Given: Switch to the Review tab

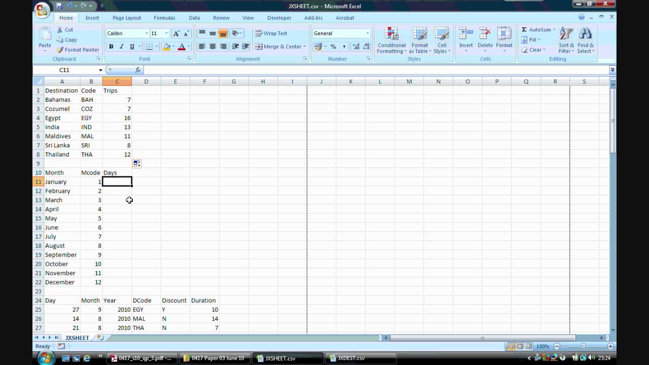Looking at the screenshot, I should tap(221, 18).
